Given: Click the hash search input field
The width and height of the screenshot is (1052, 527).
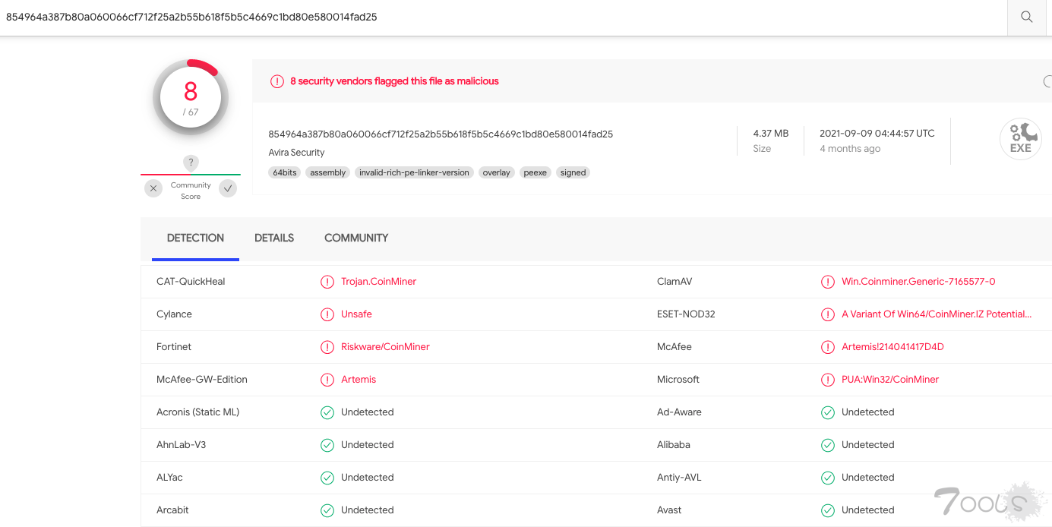Looking at the screenshot, I should [x=503, y=17].
